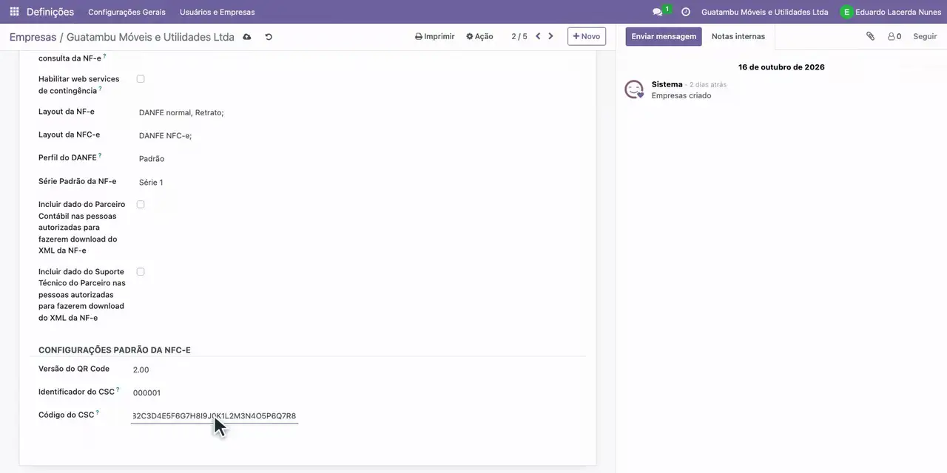Click the Configurações Padrão da NFC-e heading

(x=115, y=350)
